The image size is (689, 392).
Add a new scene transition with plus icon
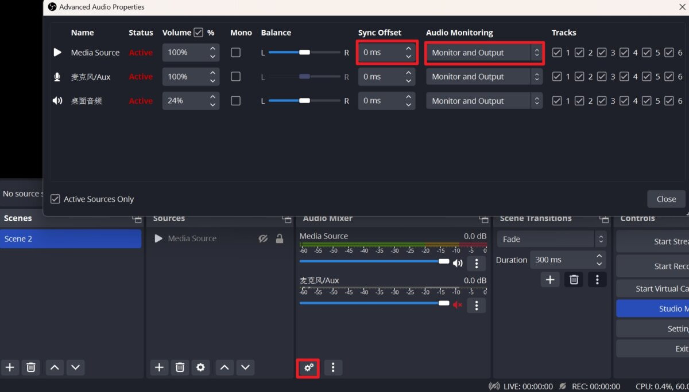coord(549,279)
